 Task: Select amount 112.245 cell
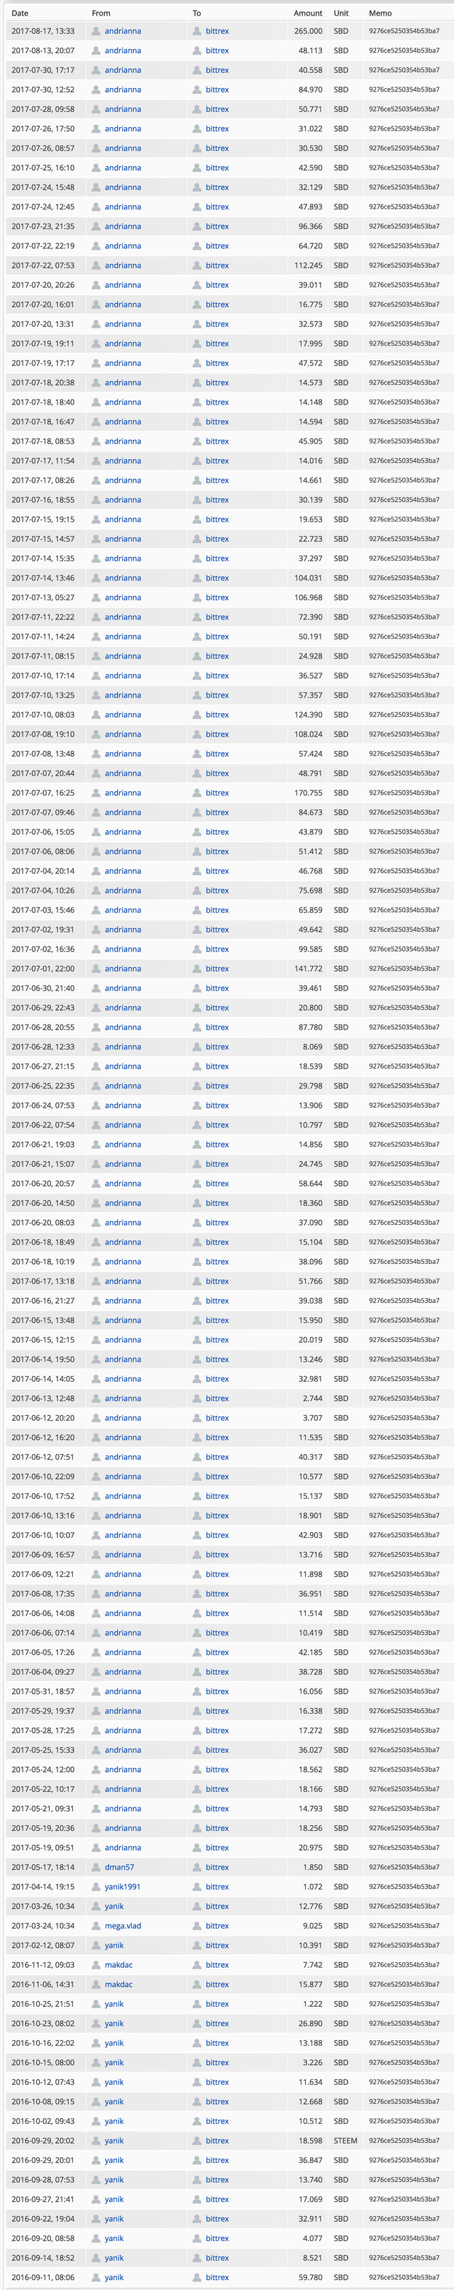point(309,266)
